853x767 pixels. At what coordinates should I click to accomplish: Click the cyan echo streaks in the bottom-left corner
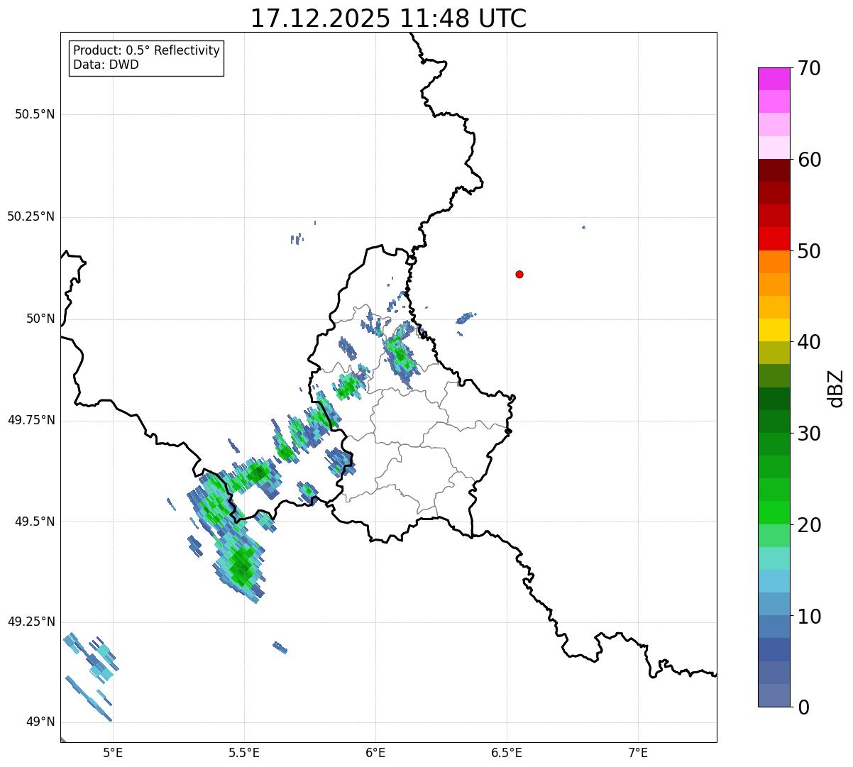tap(89, 676)
